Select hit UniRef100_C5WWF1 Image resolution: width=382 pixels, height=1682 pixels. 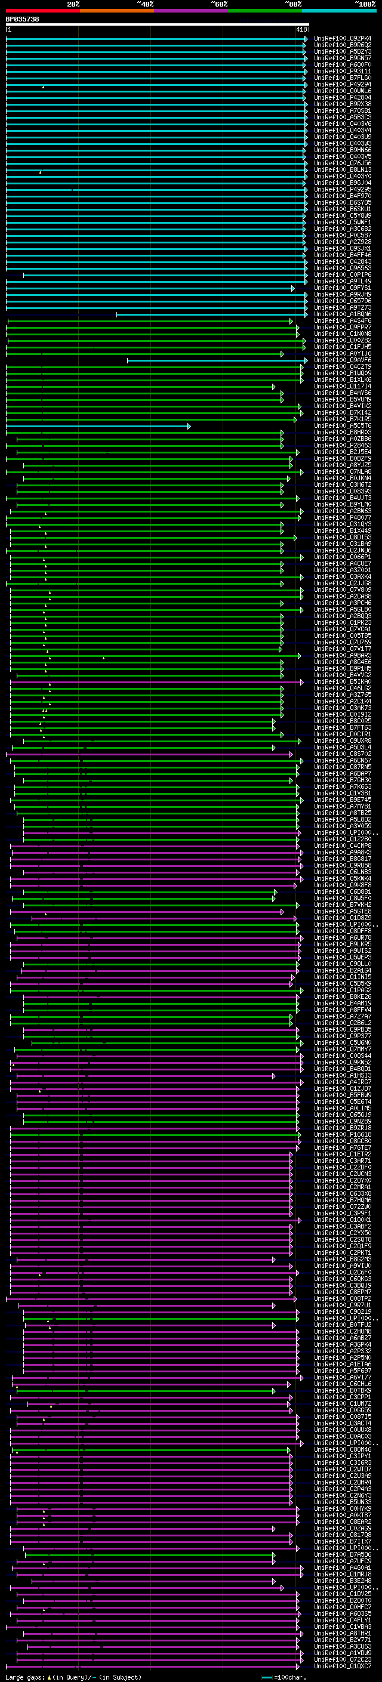[x=343, y=222]
